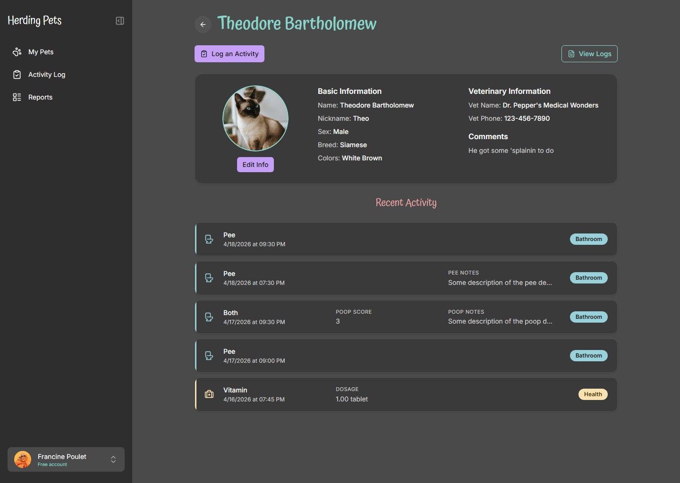680x483 pixels.
Task: Open Activity Log in the sidebar
Action: (66, 75)
